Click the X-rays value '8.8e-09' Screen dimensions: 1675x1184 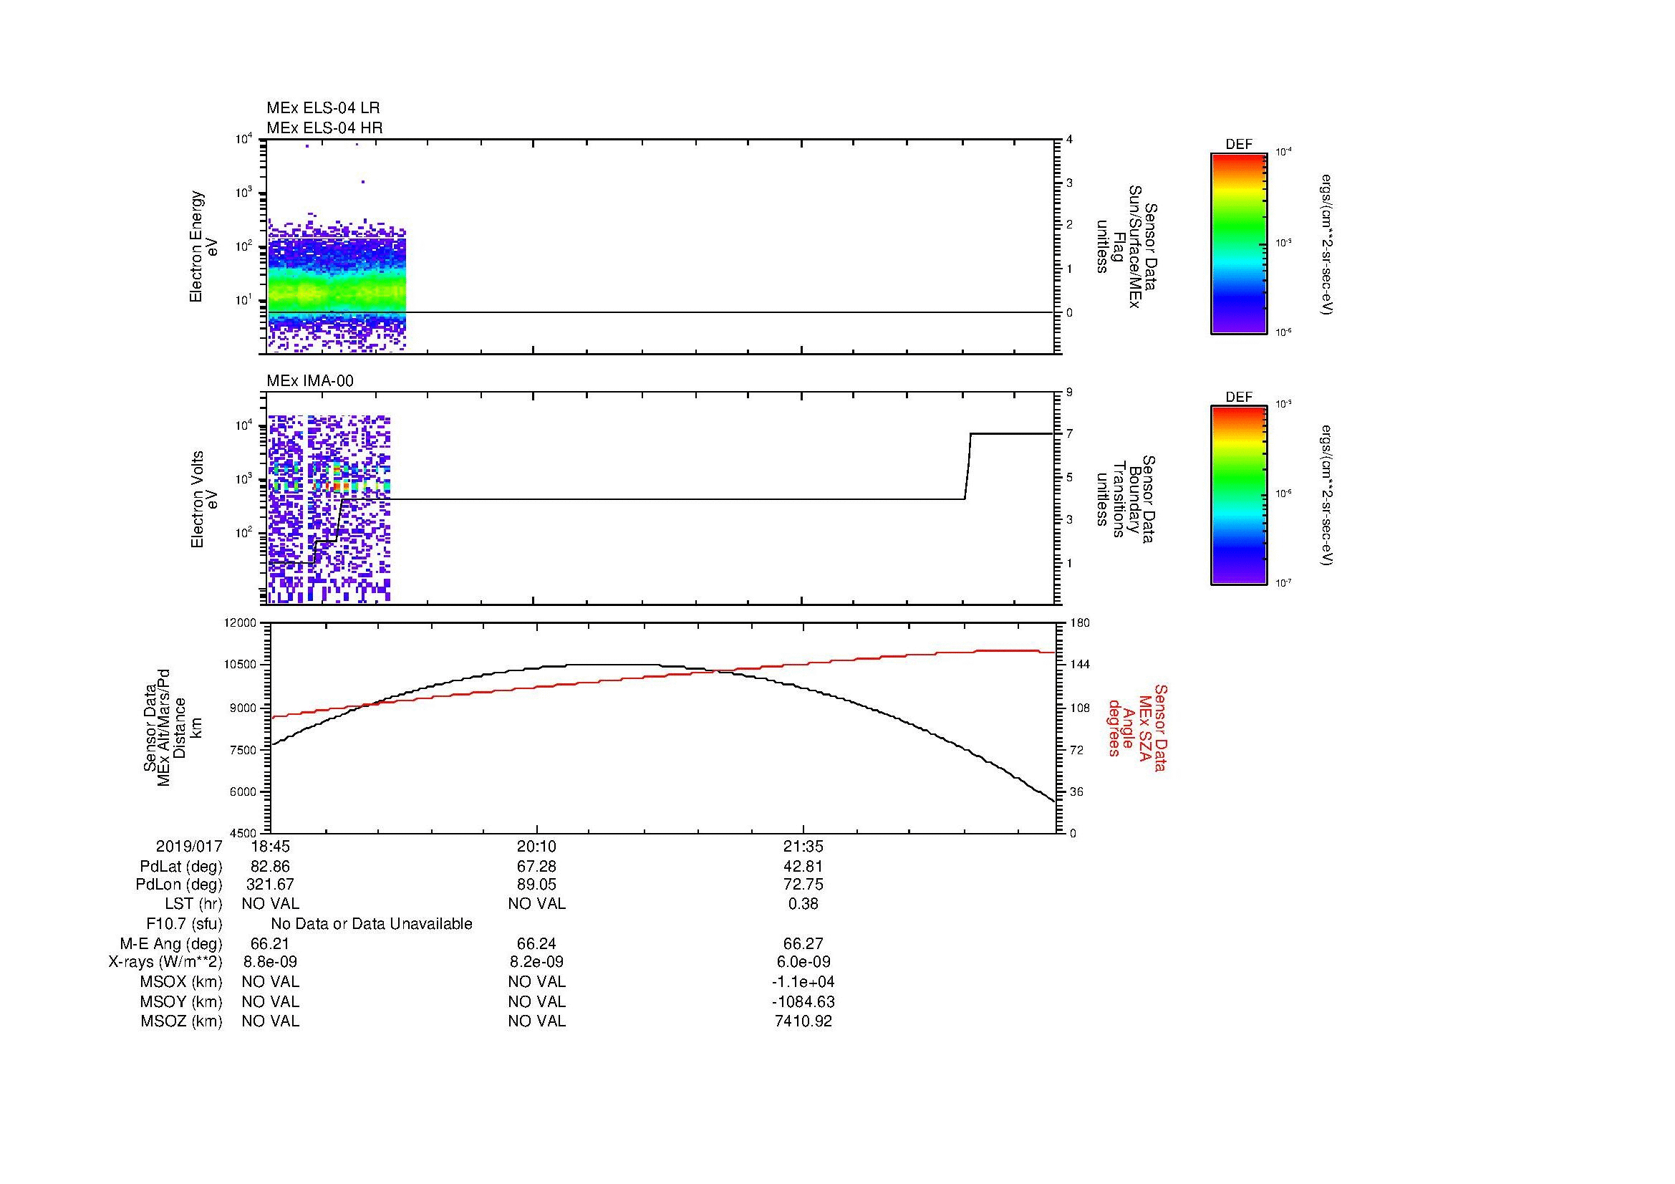(x=271, y=962)
